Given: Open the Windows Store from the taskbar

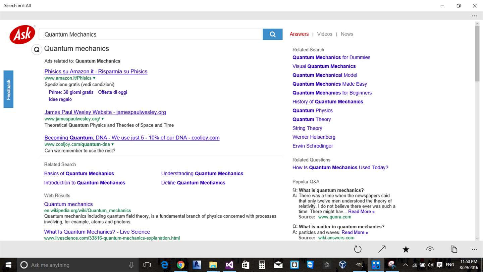Looking at the screenshot, I should click(246, 265).
